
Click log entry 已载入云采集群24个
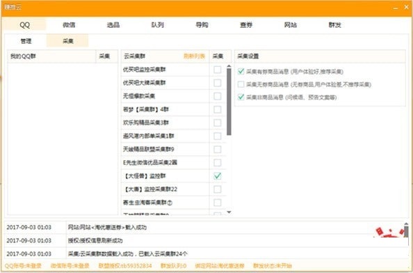point(128,253)
